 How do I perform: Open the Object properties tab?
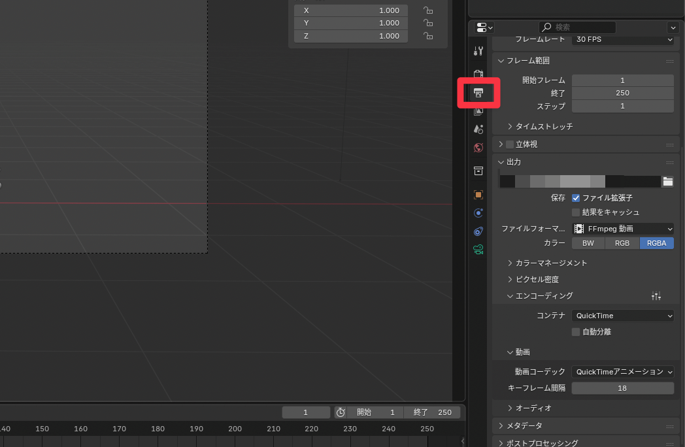pyautogui.click(x=478, y=195)
